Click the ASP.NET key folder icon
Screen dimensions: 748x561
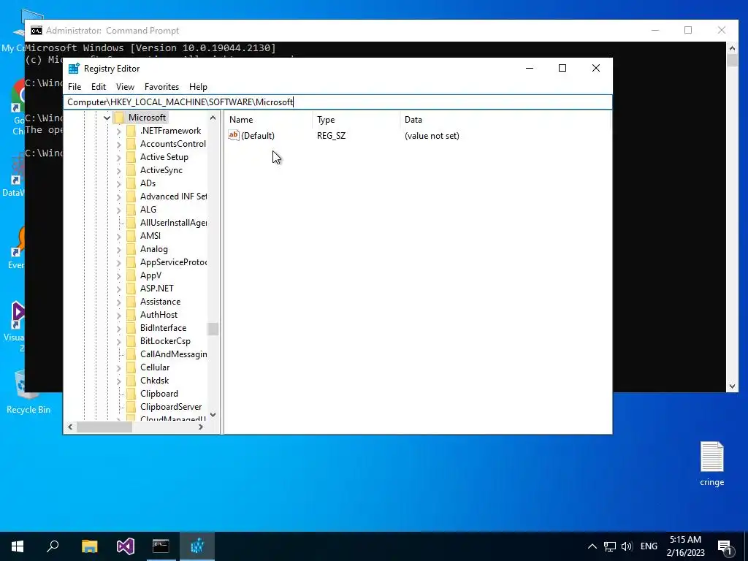[x=131, y=289]
